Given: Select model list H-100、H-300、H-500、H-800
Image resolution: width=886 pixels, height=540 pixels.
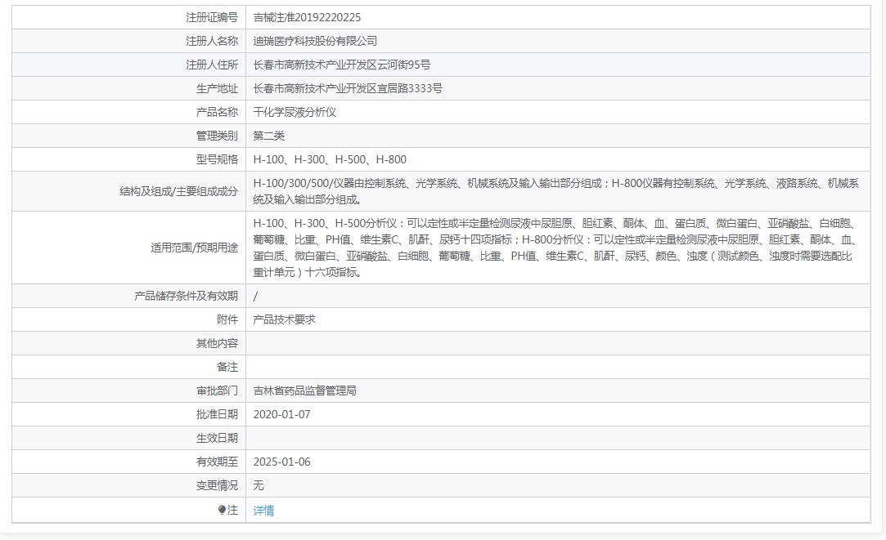Looking at the screenshot, I should [330, 159].
